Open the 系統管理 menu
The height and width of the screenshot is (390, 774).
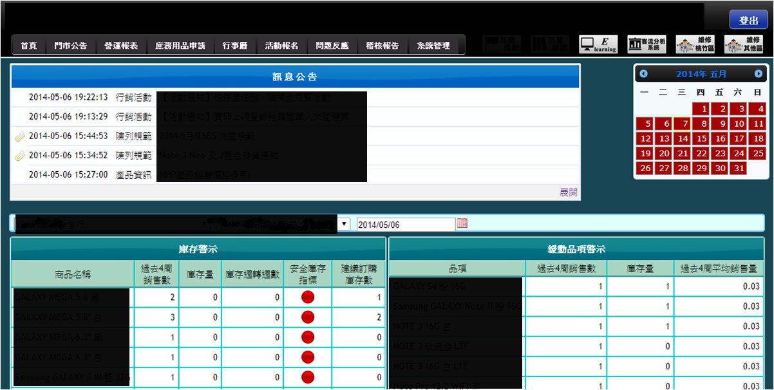(433, 46)
